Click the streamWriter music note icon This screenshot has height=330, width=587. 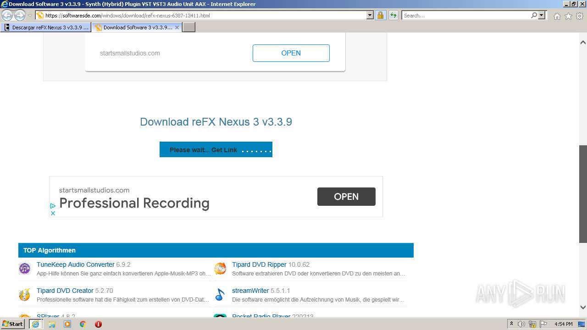click(220, 295)
